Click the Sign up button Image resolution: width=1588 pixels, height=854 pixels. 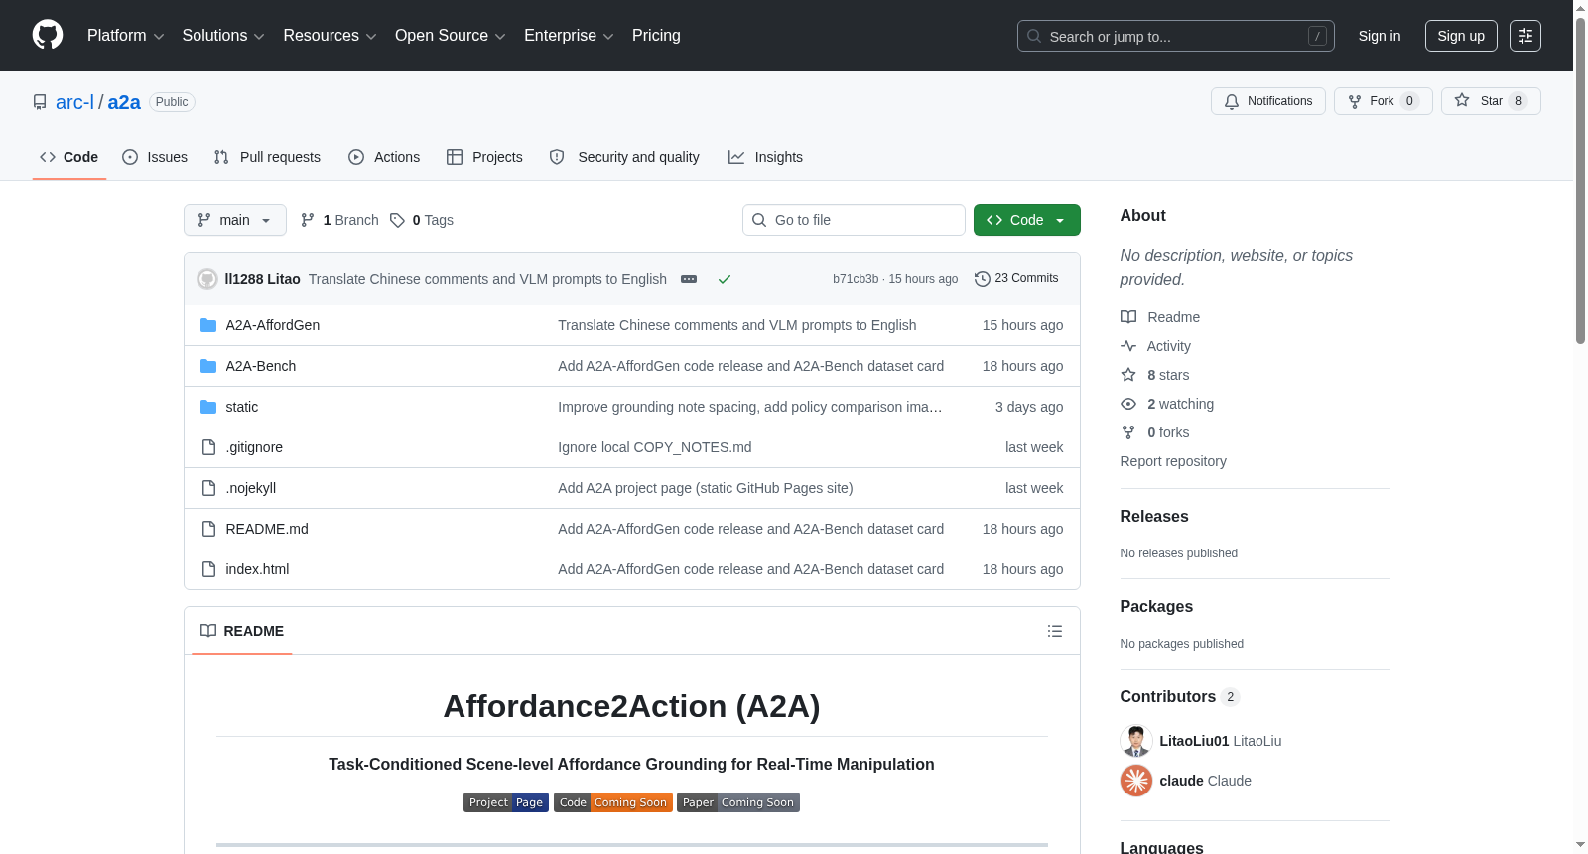(1461, 36)
